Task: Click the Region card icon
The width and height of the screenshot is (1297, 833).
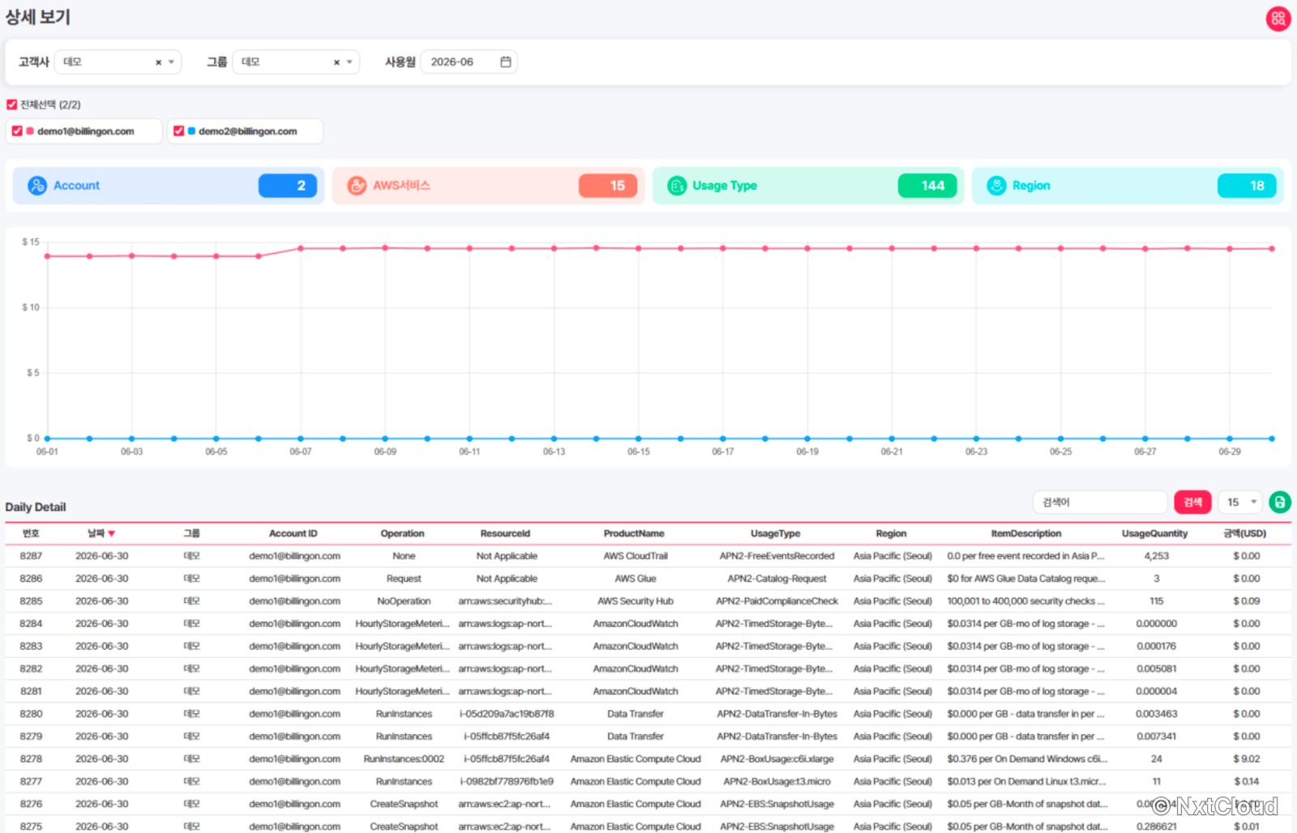Action: click(x=996, y=186)
